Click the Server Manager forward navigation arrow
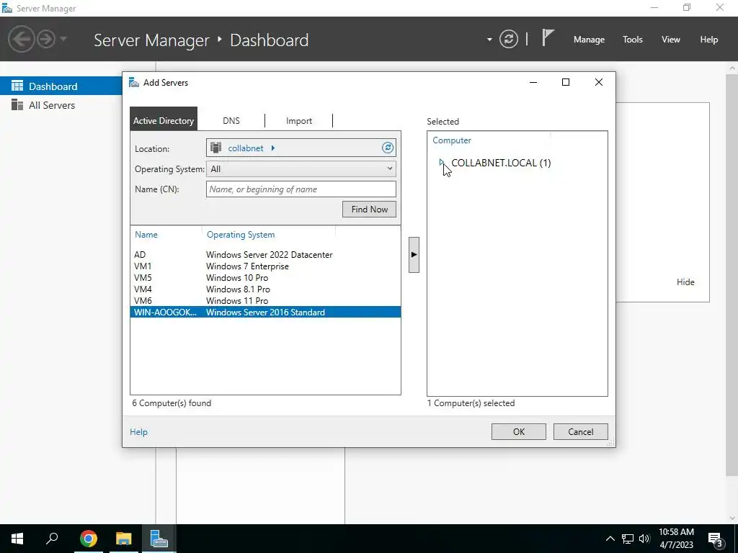 click(46, 39)
